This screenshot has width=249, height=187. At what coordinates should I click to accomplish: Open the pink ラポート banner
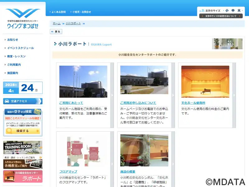[x=23, y=176]
